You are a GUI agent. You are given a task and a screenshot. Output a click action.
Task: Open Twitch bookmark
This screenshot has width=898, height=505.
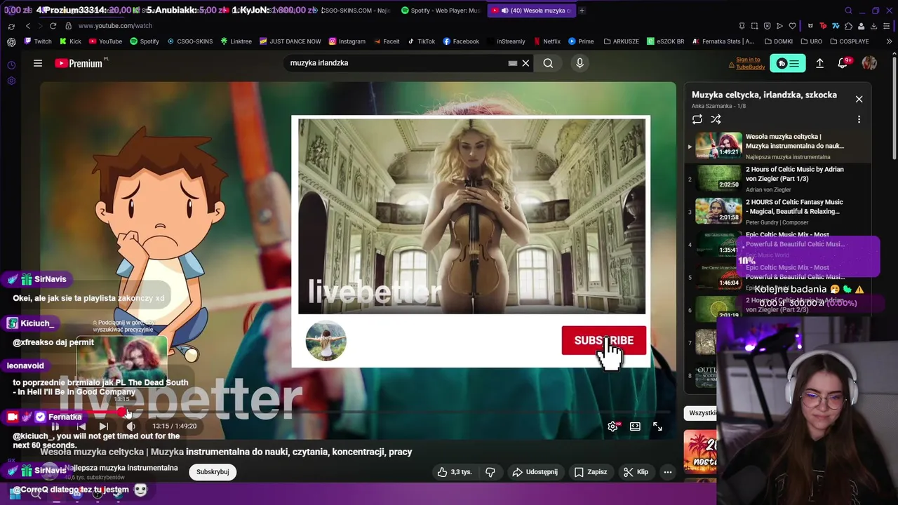coord(38,41)
